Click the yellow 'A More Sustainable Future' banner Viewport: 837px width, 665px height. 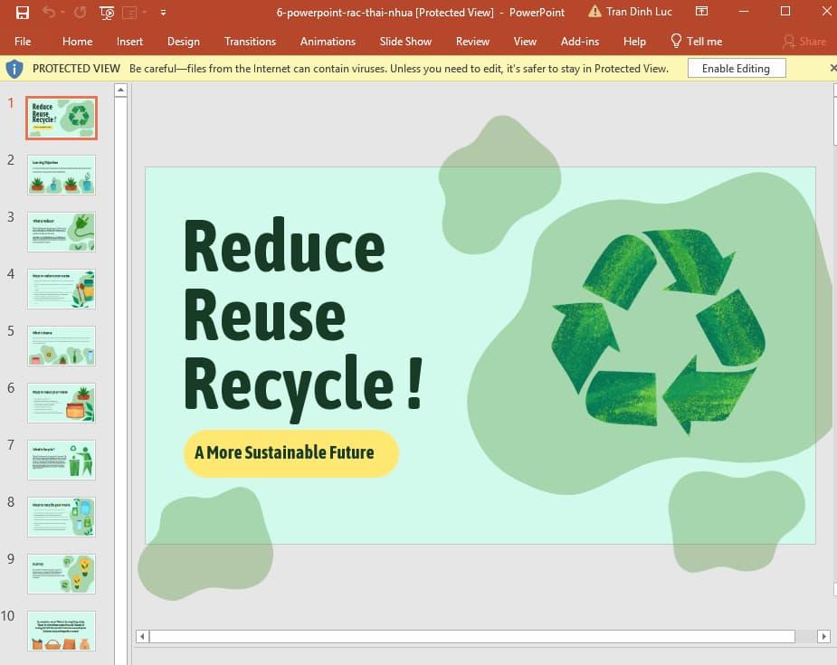tap(290, 452)
